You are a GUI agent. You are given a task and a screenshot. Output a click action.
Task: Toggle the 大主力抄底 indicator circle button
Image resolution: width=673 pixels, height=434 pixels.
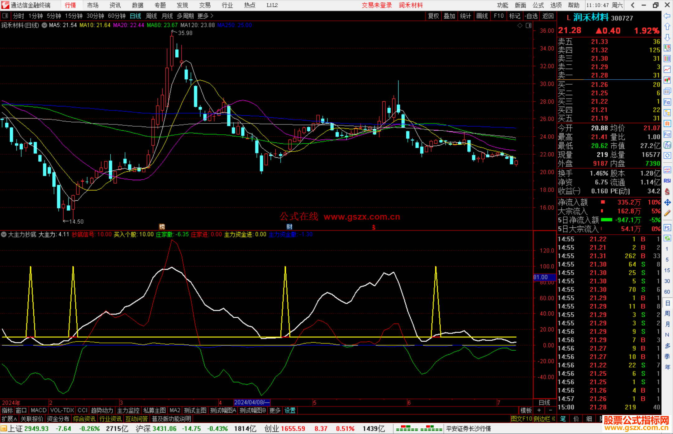click(x=4, y=234)
